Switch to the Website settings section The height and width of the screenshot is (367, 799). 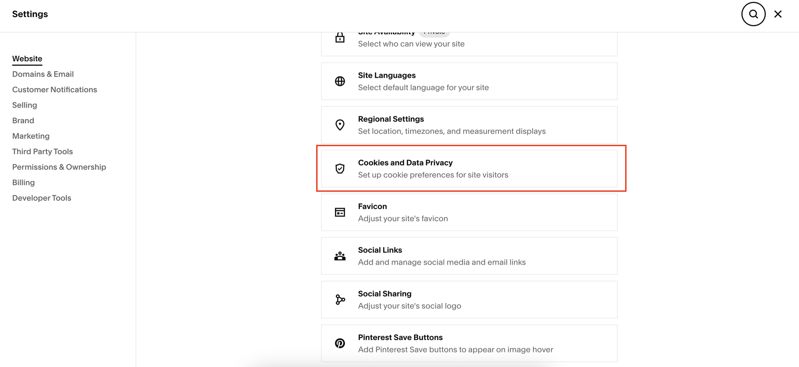[27, 58]
